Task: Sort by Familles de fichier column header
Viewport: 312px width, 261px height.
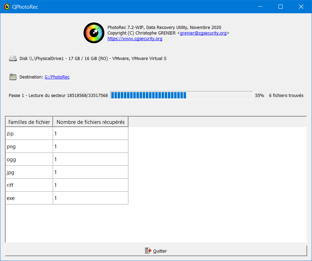Action: (29, 122)
